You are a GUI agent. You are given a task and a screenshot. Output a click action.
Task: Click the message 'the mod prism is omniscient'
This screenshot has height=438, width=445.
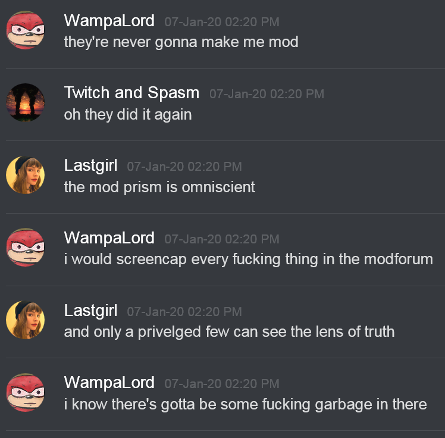[159, 187]
